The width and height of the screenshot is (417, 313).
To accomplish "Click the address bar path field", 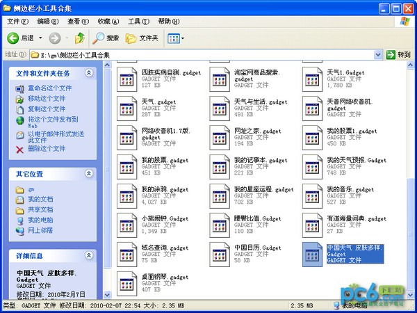I will coord(202,55).
